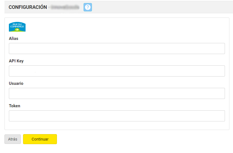
Task: Click blank space right of the Continuar button
Action: point(139,139)
